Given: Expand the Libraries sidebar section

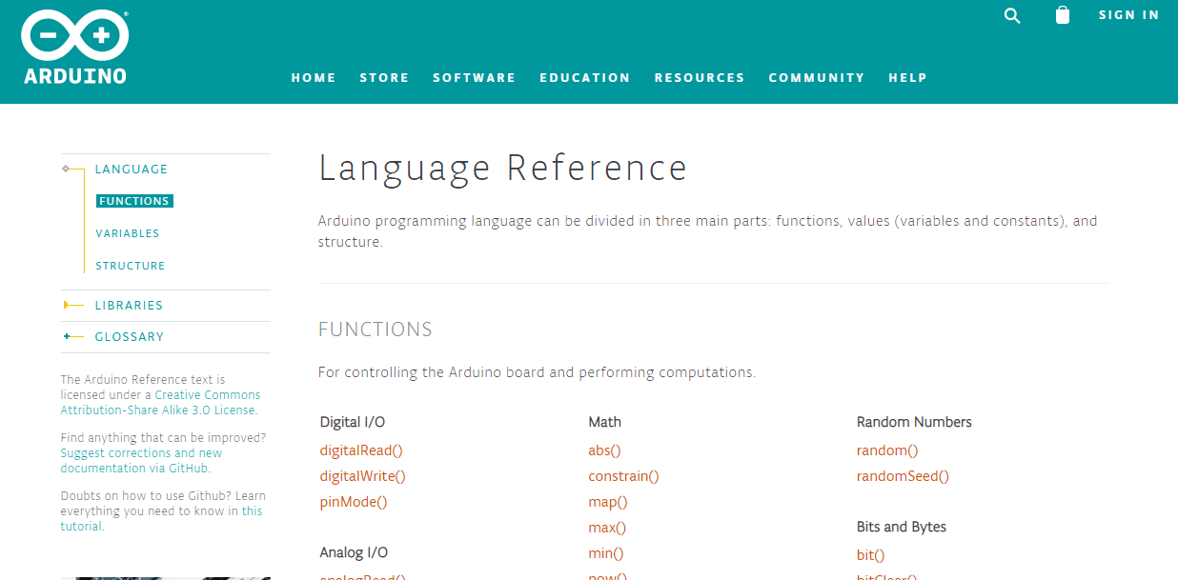Looking at the screenshot, I should point(129,306).
